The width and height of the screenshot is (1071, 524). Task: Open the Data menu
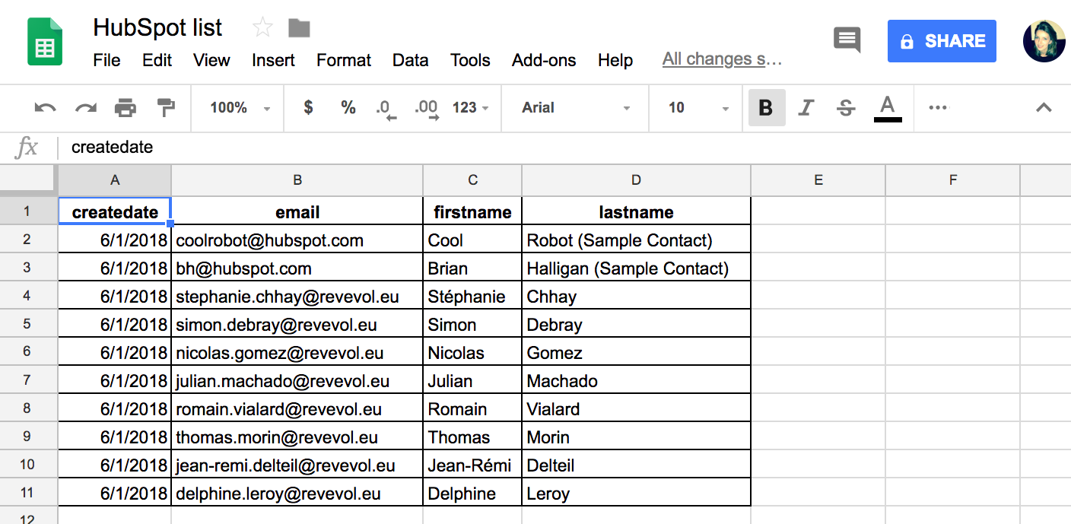click(x=410, y=60)
